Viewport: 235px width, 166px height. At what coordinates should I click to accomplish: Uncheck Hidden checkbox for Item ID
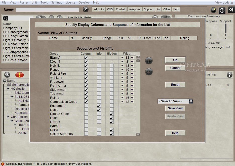[x=112, y=122]
